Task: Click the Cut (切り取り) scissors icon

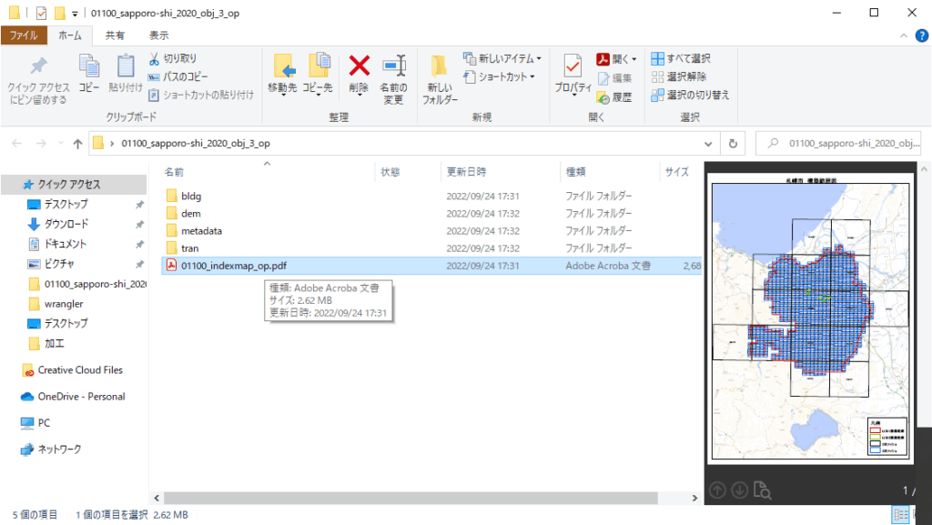Action: click(x=154, y=58)
